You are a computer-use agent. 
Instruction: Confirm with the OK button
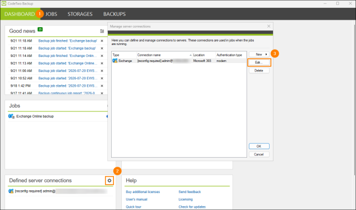pos(259,146)
